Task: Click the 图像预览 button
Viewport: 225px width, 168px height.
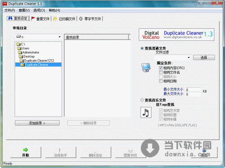Action: pyautogui.click(x=131, y=152)
